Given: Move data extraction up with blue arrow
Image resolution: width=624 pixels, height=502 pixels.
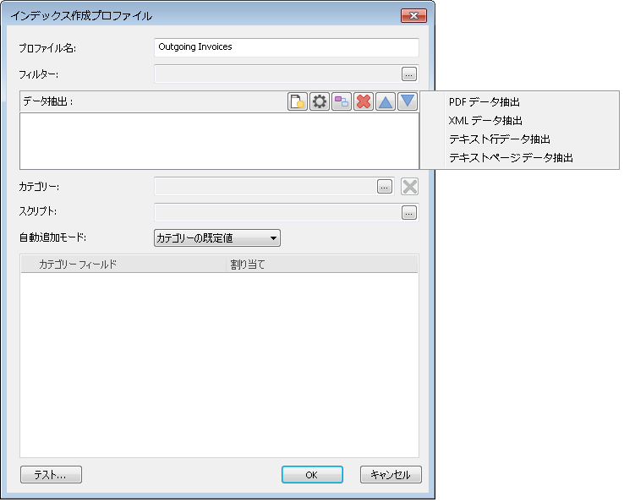Looking at the screenshot, I should point(386,101).
